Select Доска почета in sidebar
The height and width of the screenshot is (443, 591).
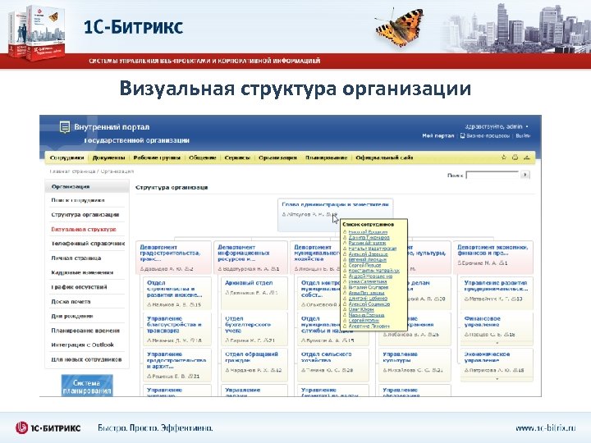click(71, 301)
